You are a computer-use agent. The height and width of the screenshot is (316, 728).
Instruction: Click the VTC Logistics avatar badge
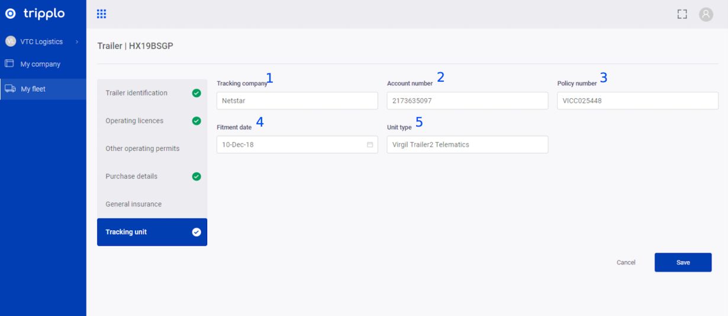(x=10, y=41)
